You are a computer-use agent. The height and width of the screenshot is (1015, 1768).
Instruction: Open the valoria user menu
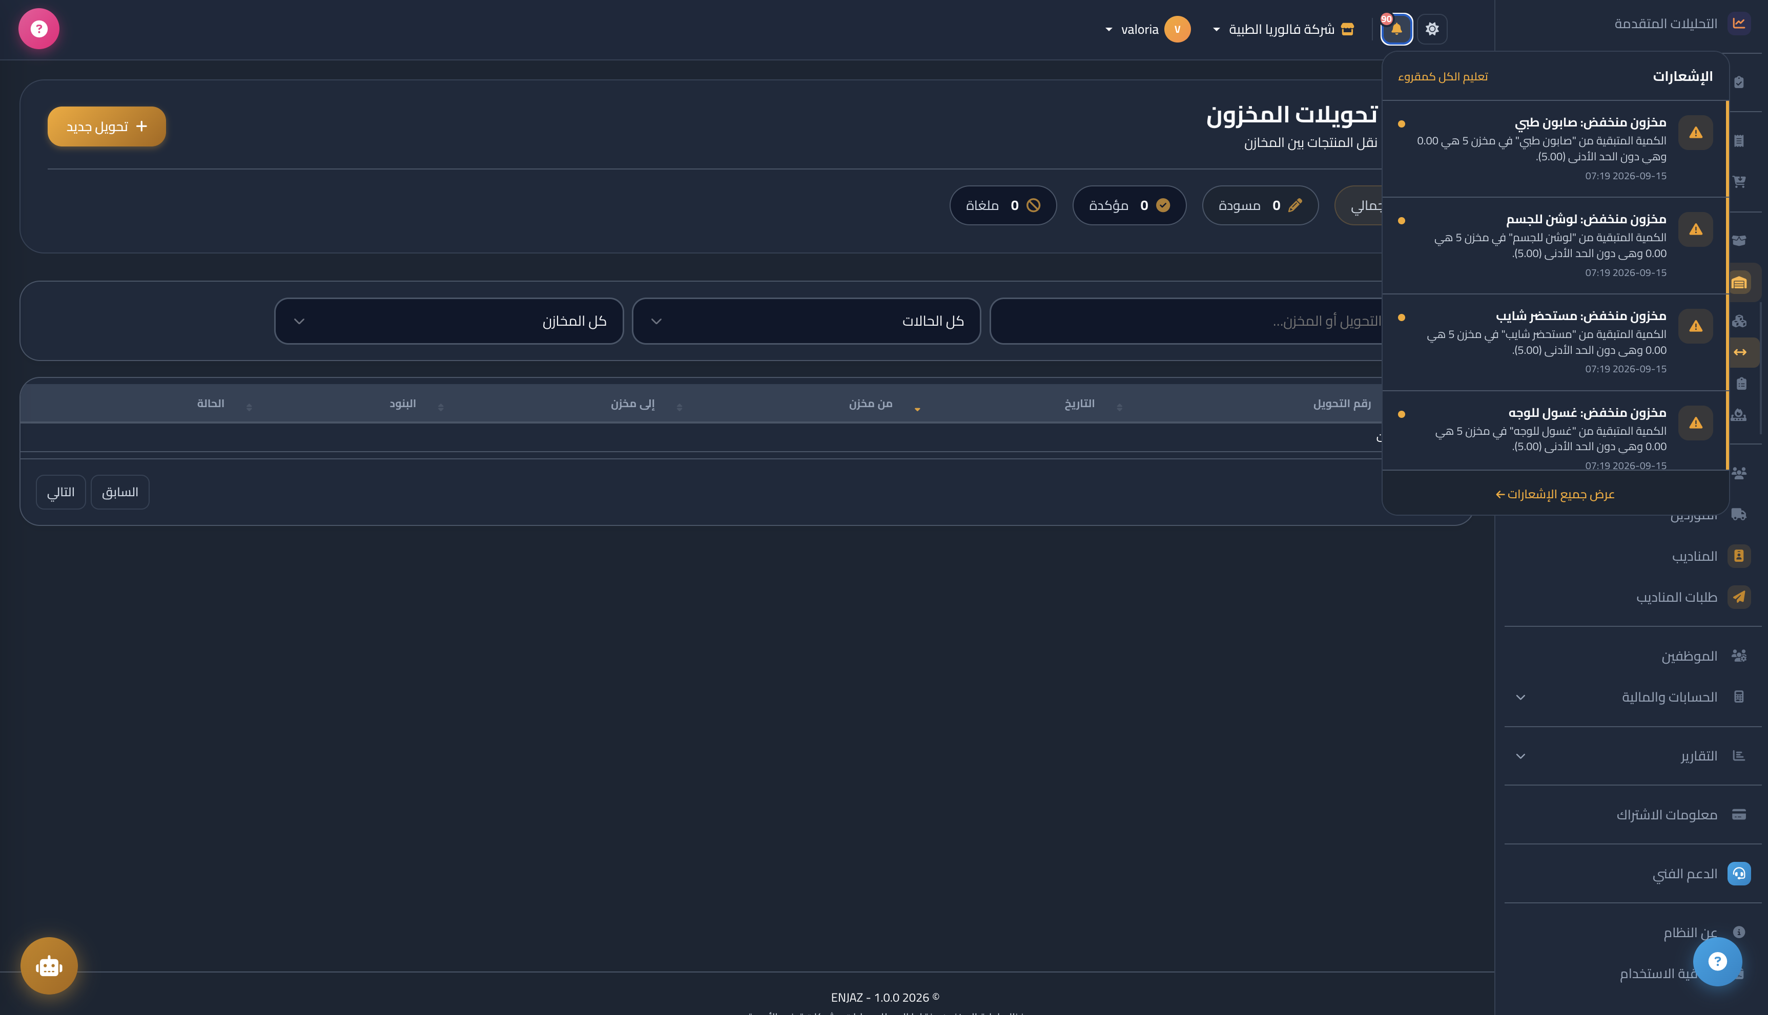pyautogui.click(x=1147, y=29)
